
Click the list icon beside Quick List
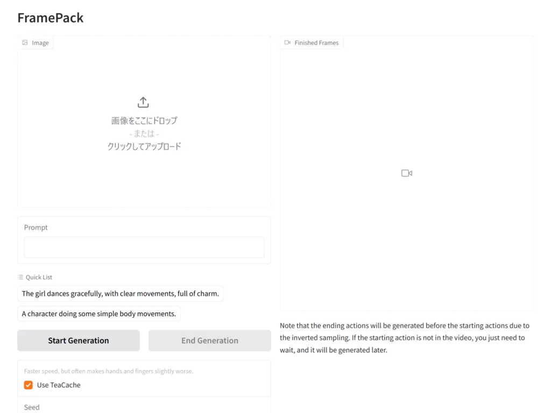pyautogui.click(x=20, y=277)
